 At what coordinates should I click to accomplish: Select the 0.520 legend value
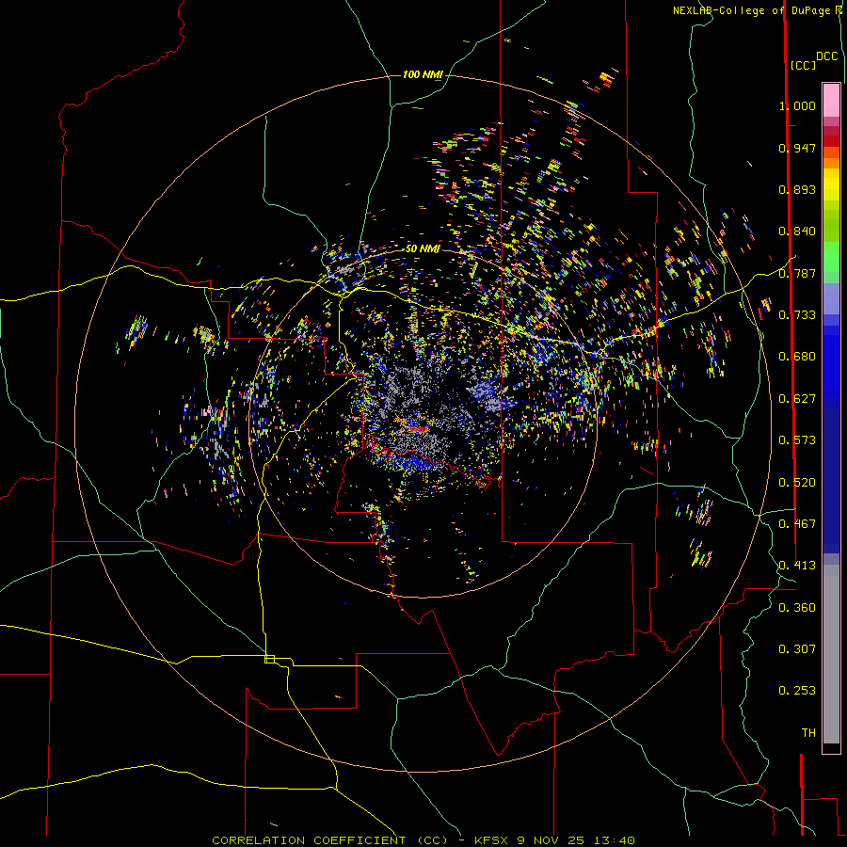[x=797, y=483]
